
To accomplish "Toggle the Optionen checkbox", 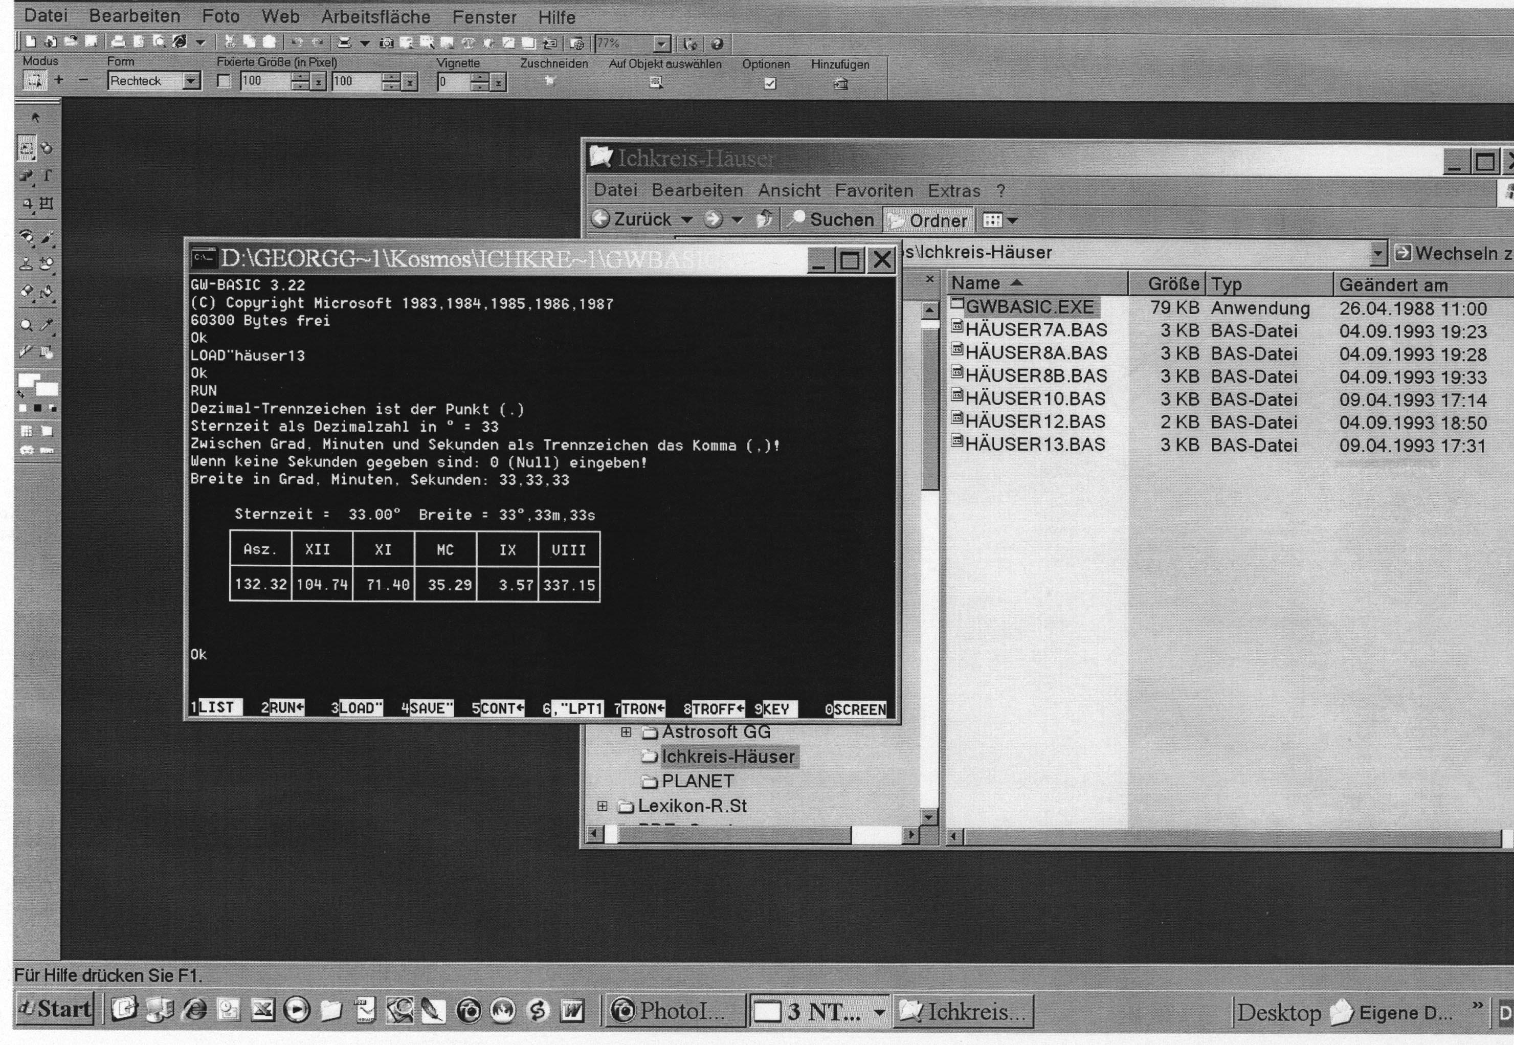I will click(770, 83).
